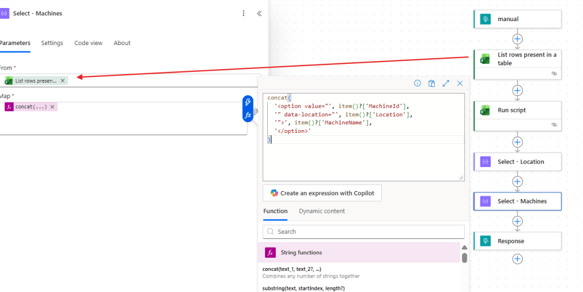The height and width of the screenshot is (292, 583).
Task: Select the Select - Machines node on canvas
Action: coord(517,201)
